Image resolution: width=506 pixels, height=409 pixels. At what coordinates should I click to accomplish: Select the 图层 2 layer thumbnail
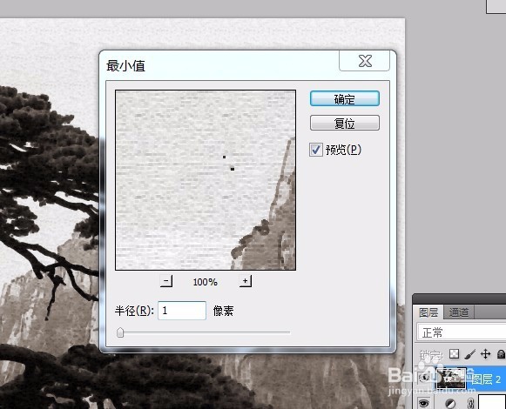(x=451, y=379)
